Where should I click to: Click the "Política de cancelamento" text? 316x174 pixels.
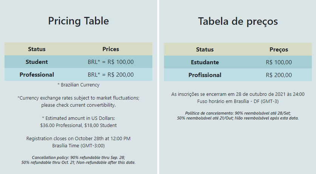pyautogui.click(x=238, y=115)
